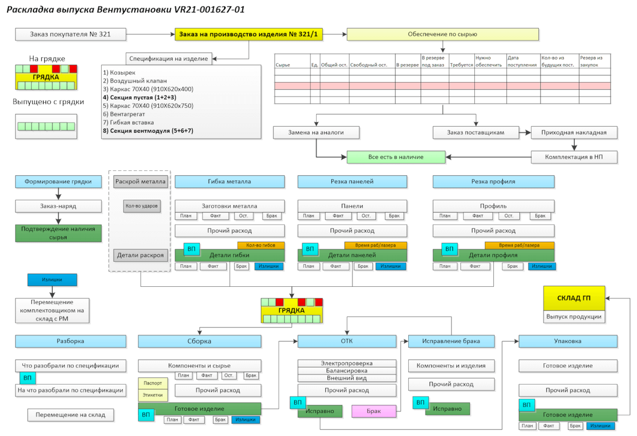Select the yellow СКЛАД ГП block
This screenshot has height=436, width=637.
[x=574, y=298]
